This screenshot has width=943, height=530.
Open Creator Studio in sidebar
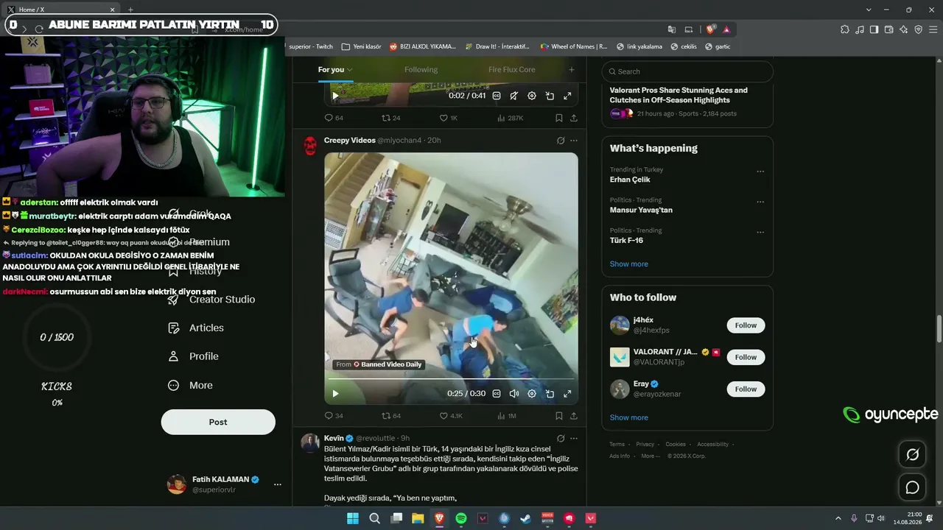[211, 300]
